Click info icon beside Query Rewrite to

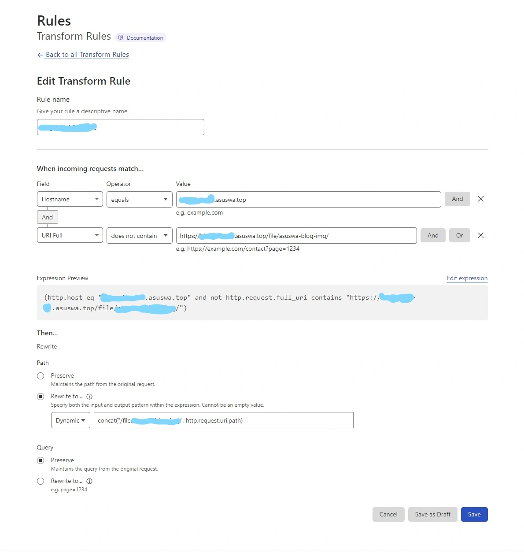(89, 481)
